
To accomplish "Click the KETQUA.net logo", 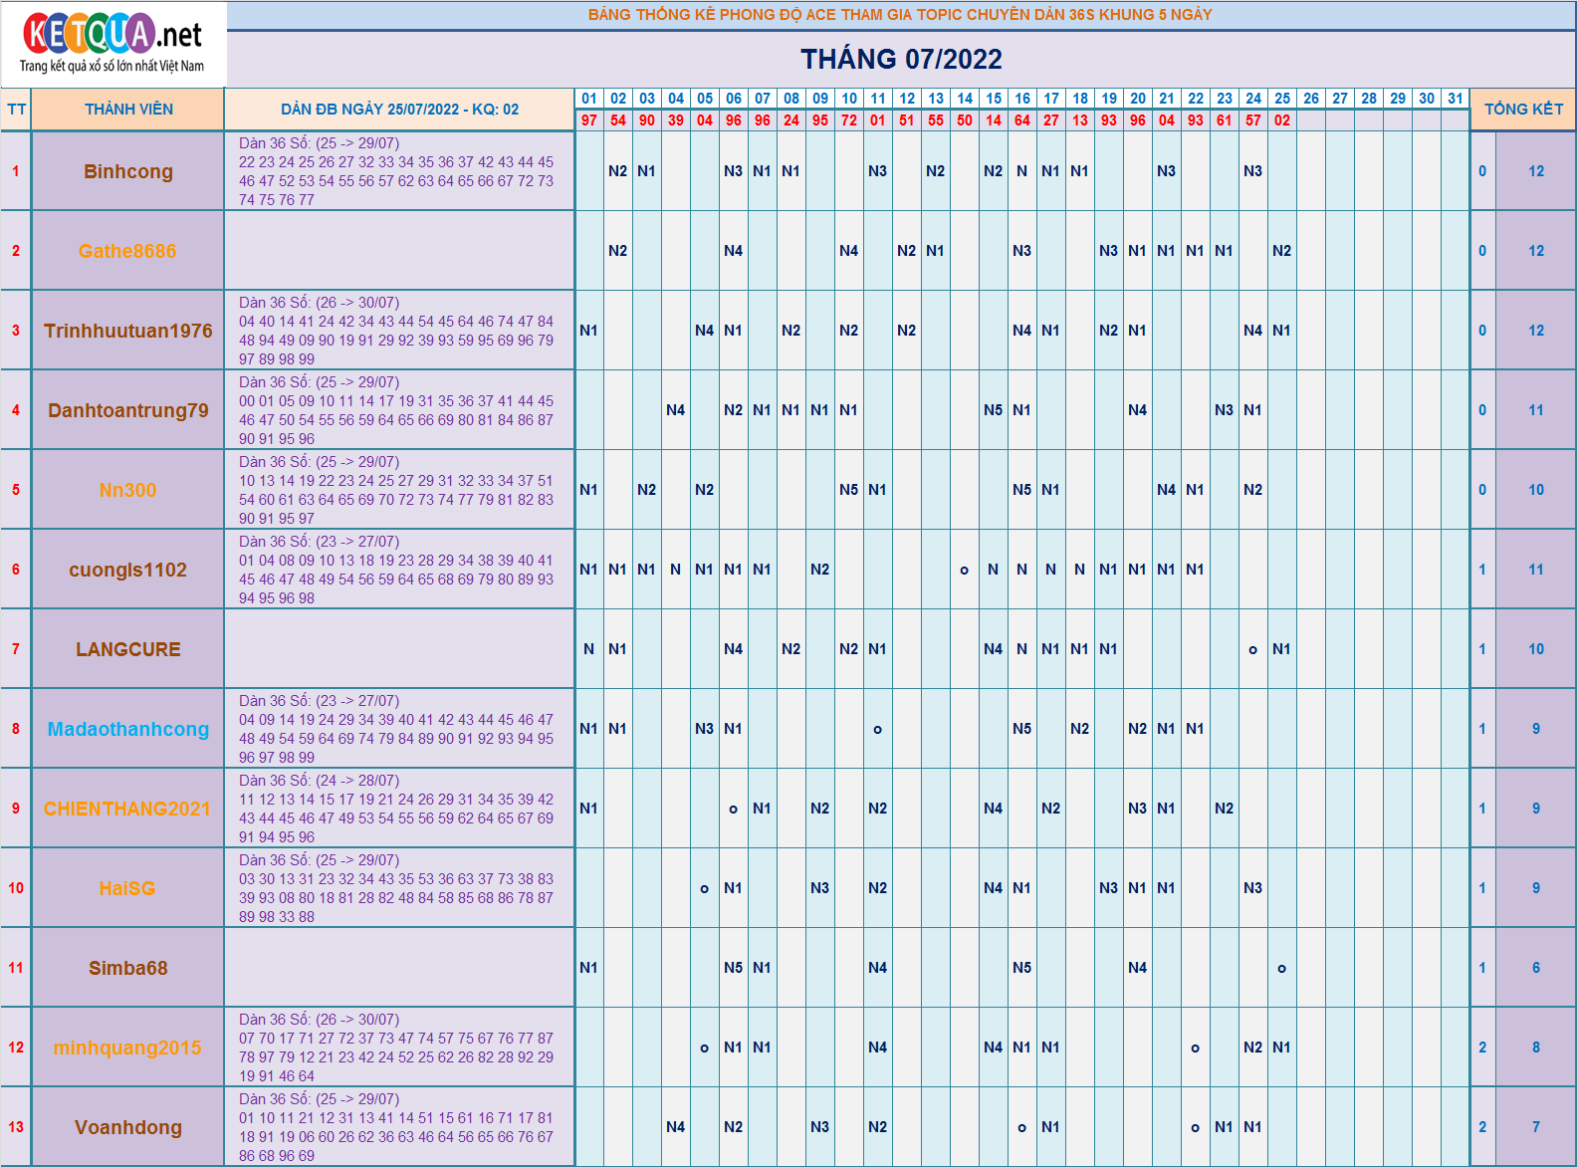I will (113, 44).
